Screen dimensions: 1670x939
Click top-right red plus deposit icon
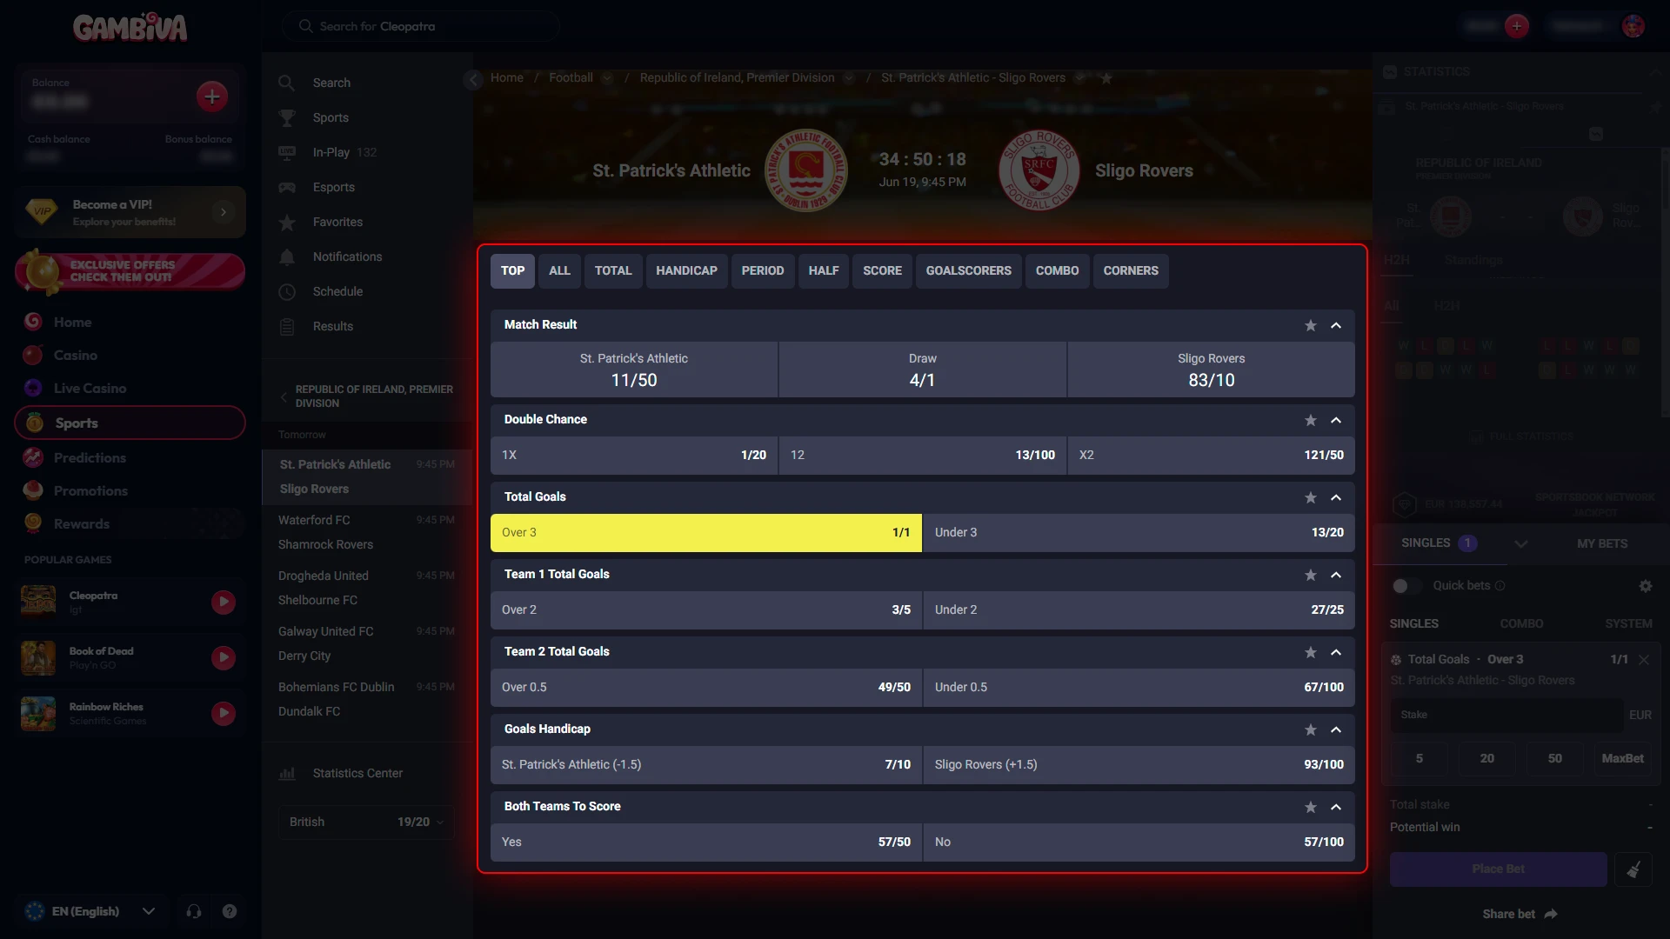(x=1517, y=26)
